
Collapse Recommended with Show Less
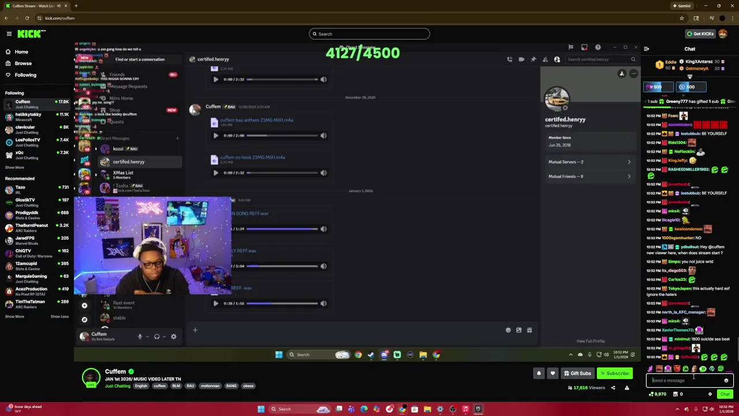pyautogui.click(x=59, y=317)
